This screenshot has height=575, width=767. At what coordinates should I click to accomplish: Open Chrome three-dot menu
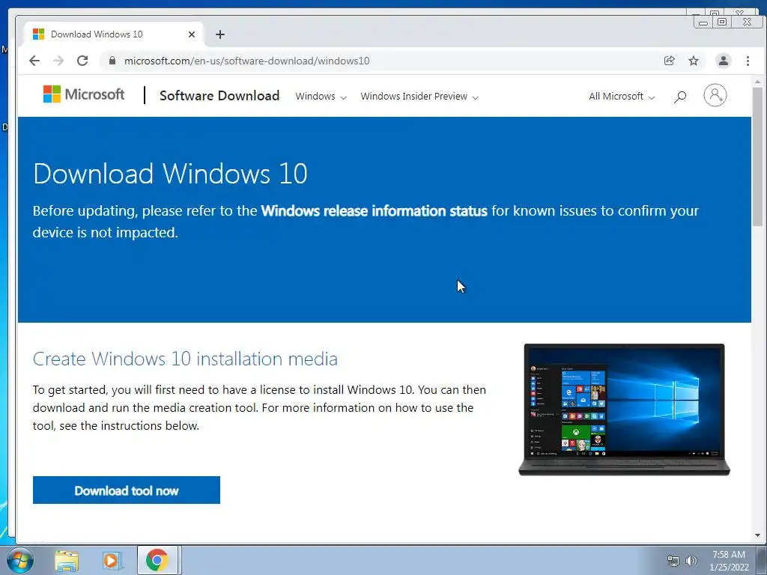pos(748,61)
